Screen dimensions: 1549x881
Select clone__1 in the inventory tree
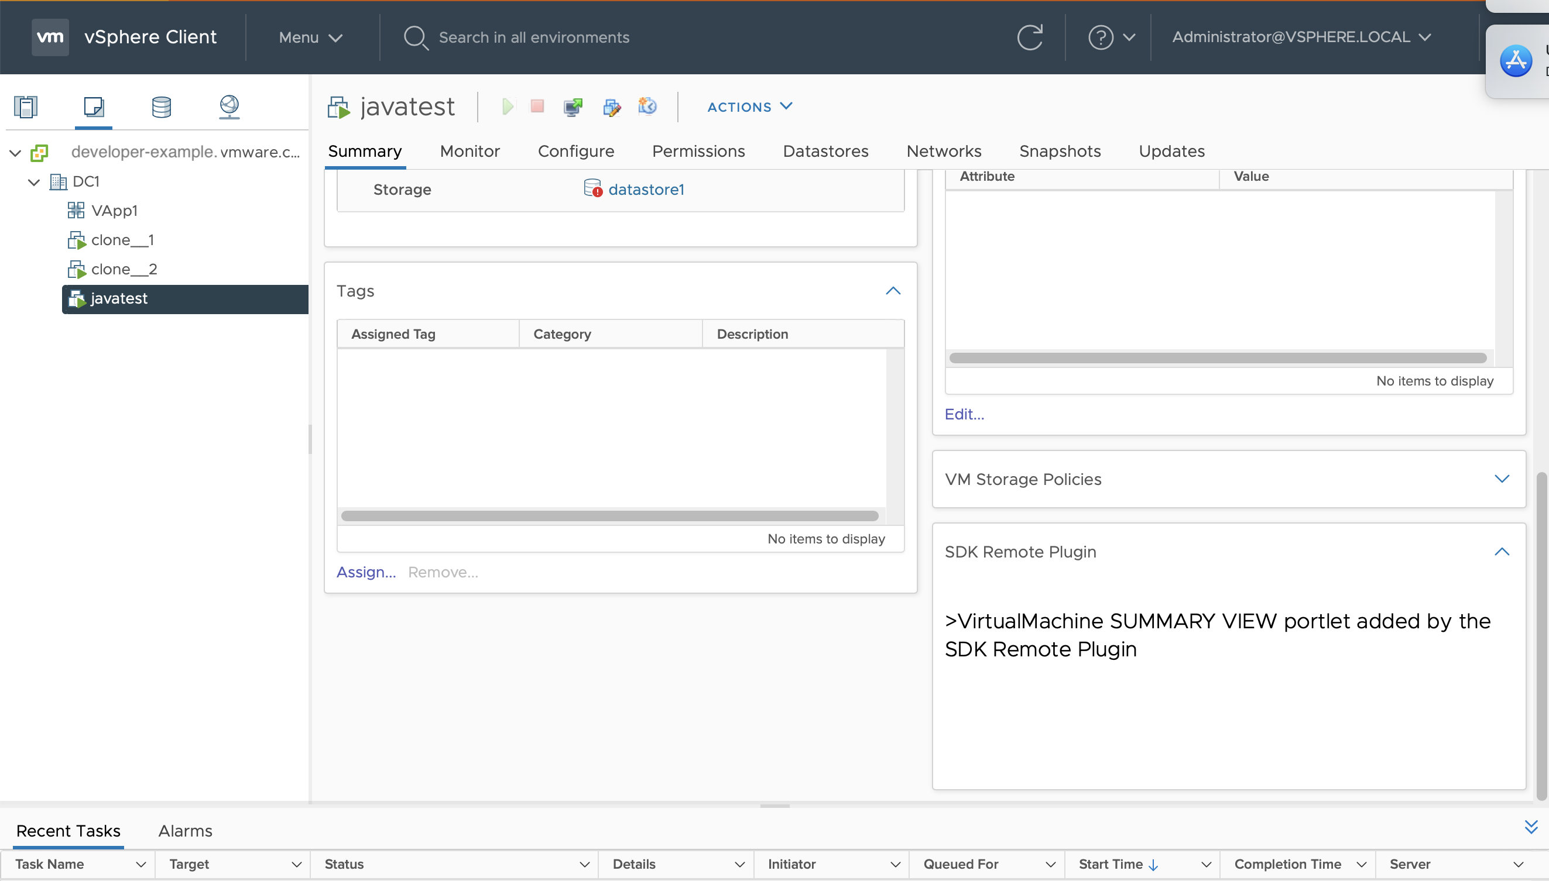click(x=122, y=240)
